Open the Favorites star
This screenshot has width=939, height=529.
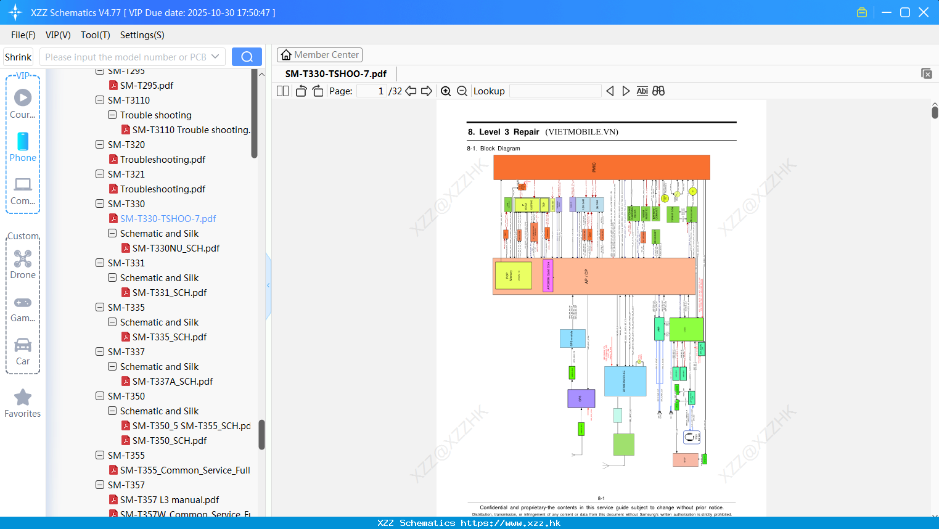click(23, 403)
